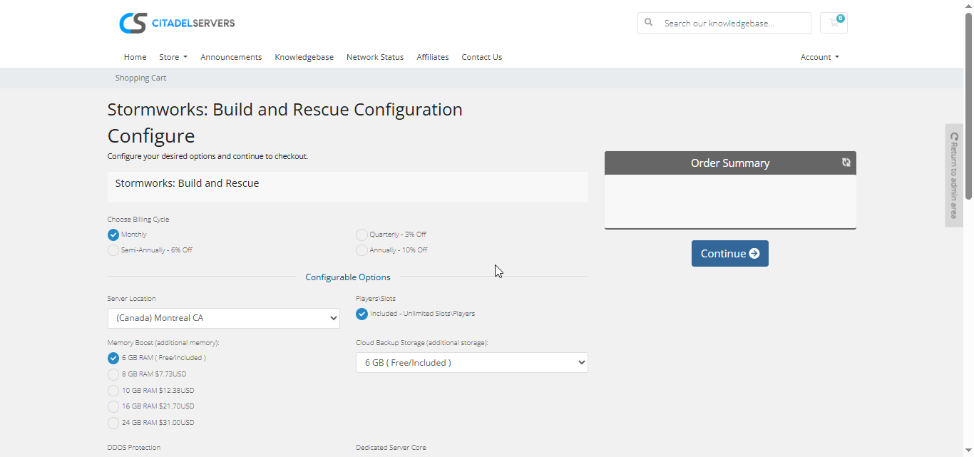
Task: Open the Server Location dropdown
Action: pos(223,318)
